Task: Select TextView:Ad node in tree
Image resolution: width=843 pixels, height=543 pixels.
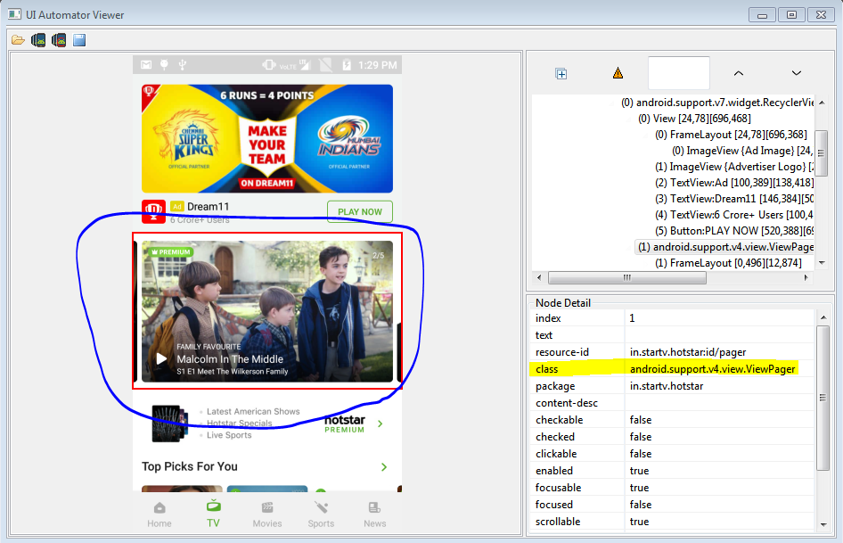Action: [734, 183]
